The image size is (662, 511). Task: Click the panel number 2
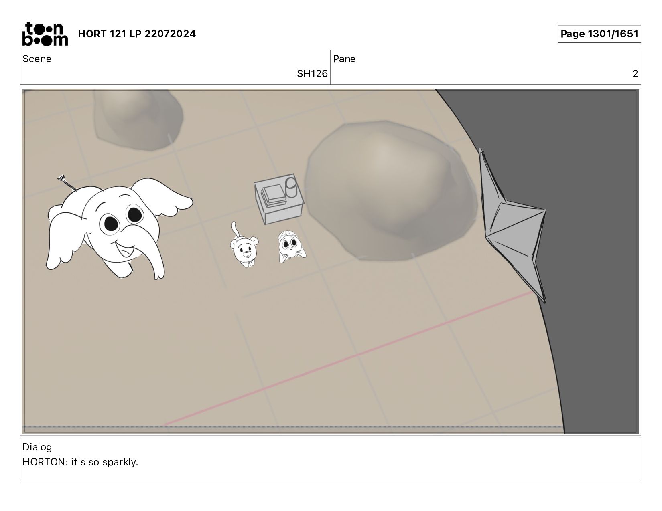(635, 74)
